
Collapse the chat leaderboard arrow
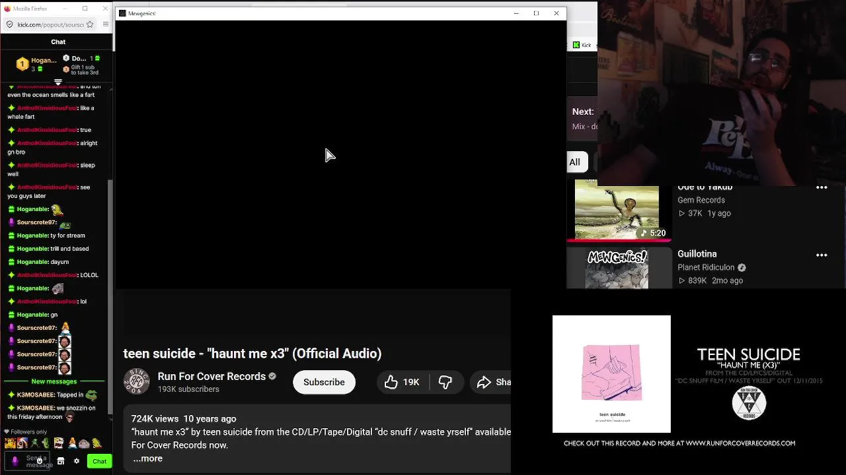coord(58,82)
